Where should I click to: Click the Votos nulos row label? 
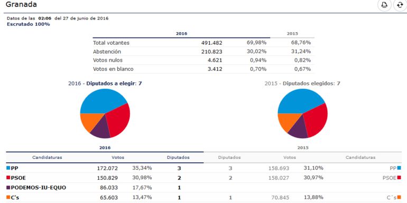108,60
